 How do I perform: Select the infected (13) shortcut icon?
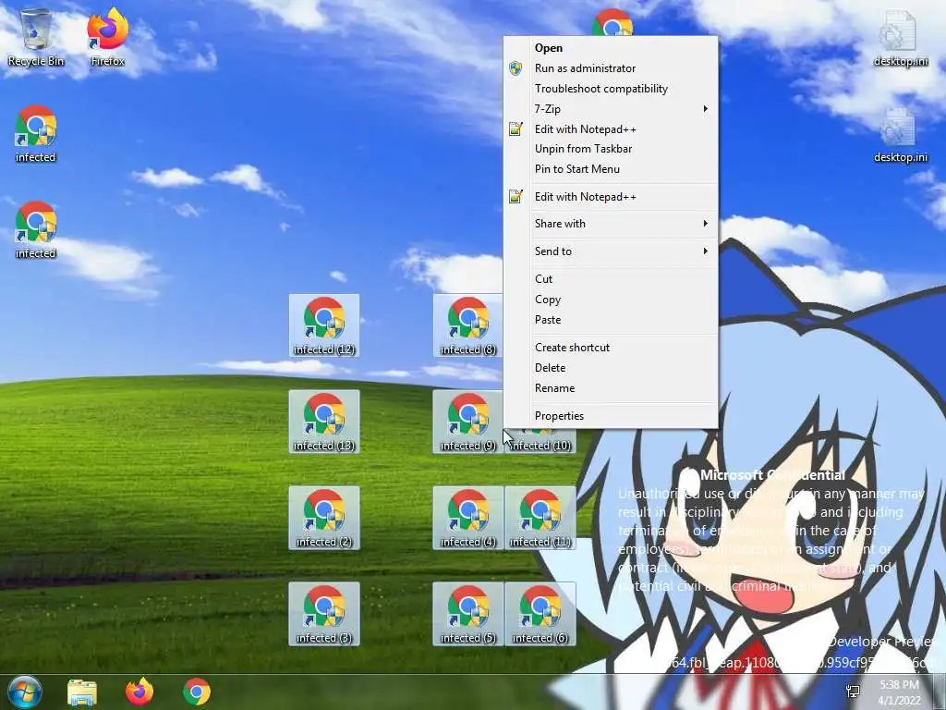(324, 422)
